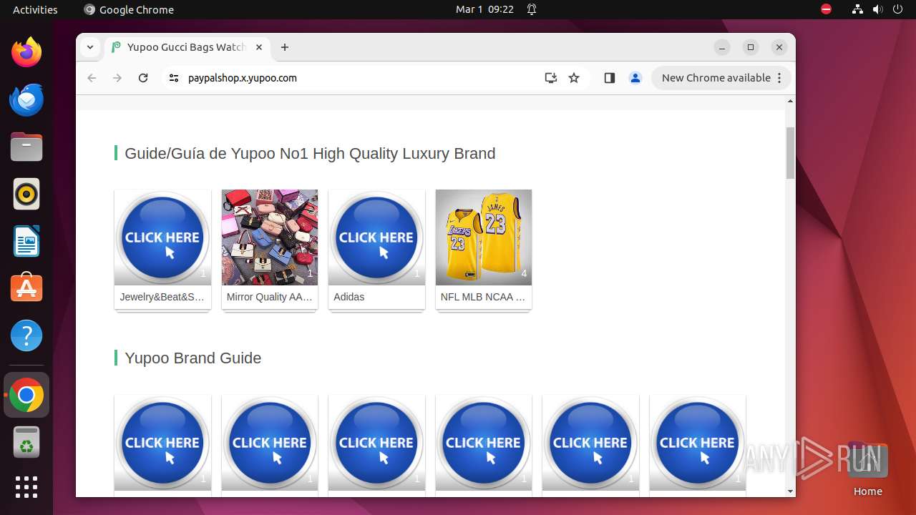The height and width of the screenshot is (515, 916).
Task: Reload the current page
Action: coord(143,78)
